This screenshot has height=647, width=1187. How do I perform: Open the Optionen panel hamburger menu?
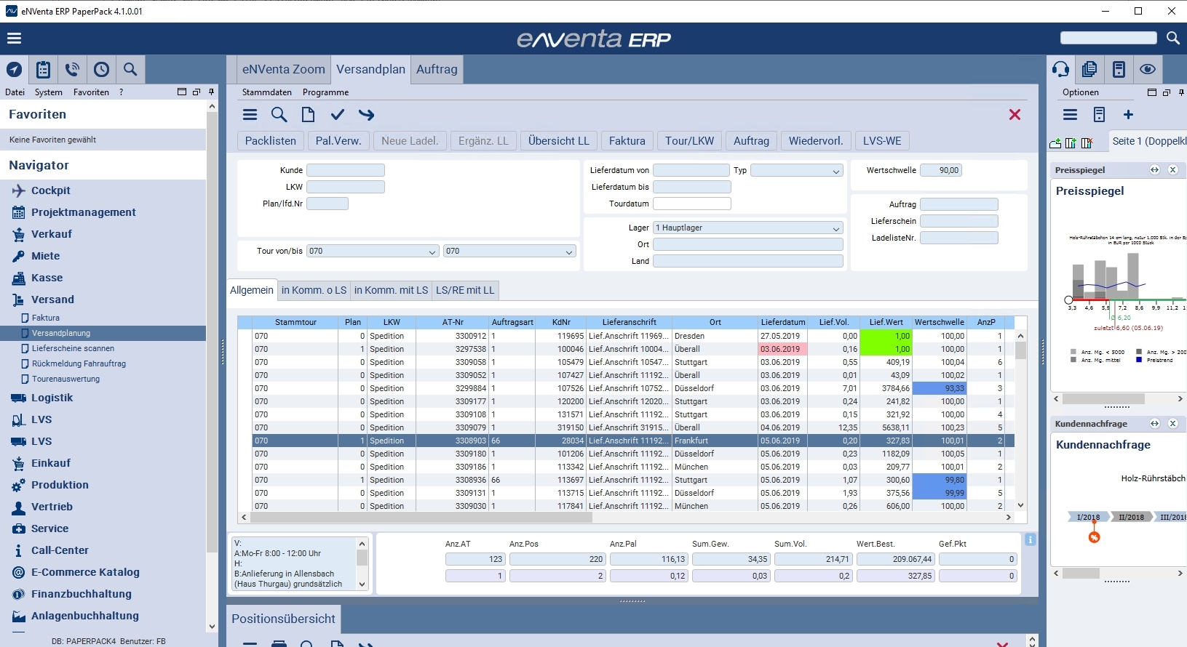click(x=1070, y=115)
